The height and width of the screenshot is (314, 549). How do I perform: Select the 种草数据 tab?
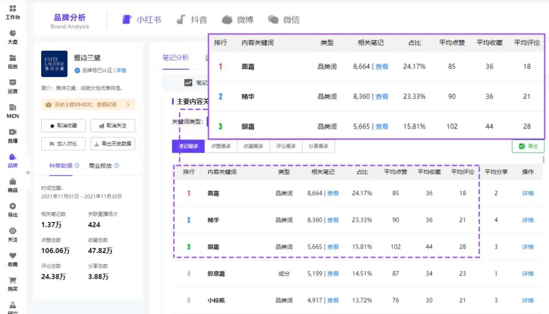click(x=60, y=166)
